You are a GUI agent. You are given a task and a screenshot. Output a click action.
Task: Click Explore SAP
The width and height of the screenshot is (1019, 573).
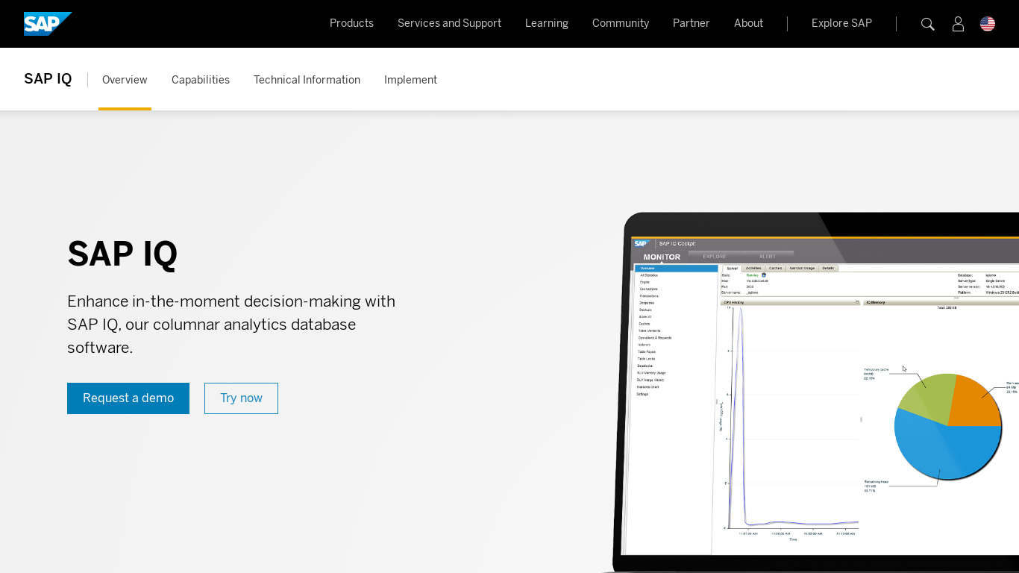(841, 23)
